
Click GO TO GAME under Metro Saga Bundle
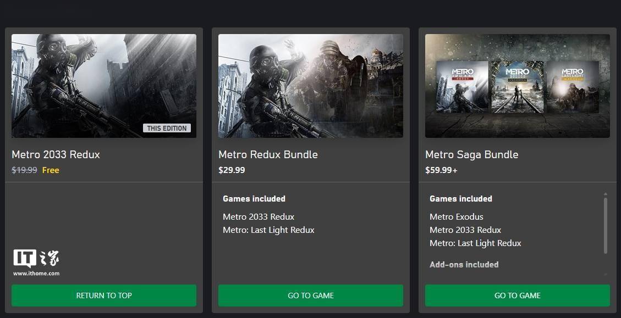tap(517, 295)
